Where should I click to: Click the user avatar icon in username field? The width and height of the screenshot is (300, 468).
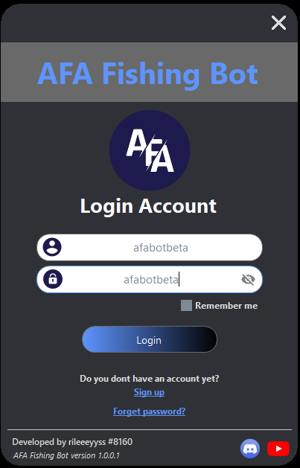(x=52, y=247)
